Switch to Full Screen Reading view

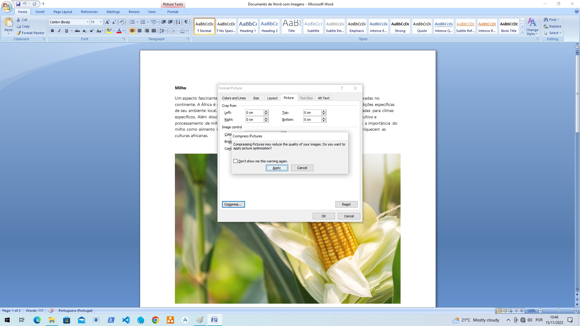[x=505, y=311]
